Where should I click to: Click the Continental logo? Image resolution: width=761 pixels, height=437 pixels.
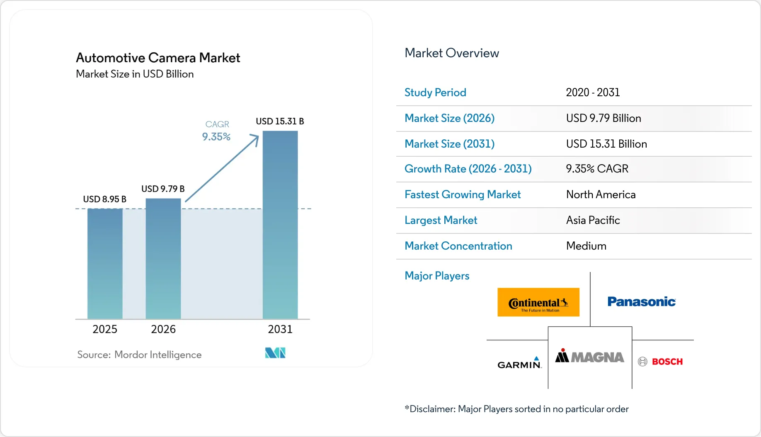point(538,302)
